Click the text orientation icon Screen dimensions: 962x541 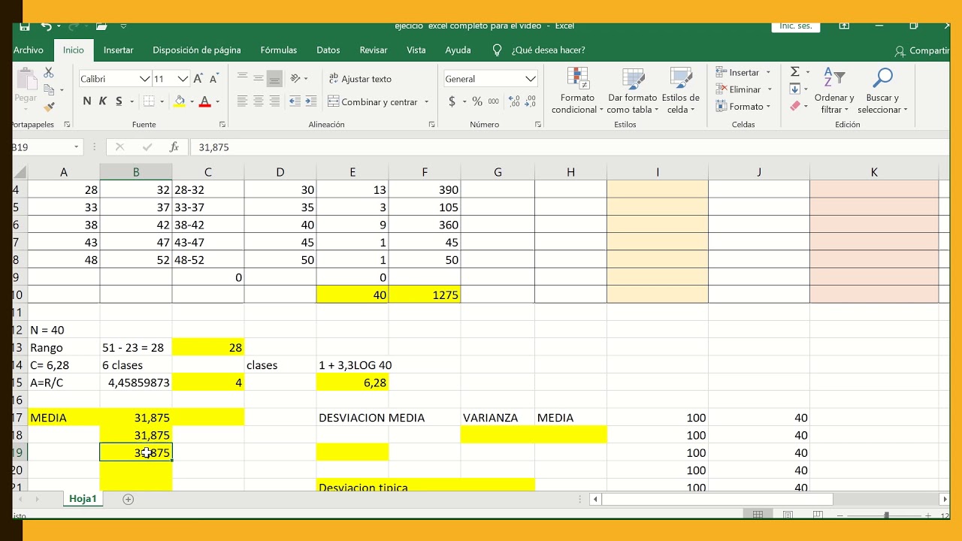(x=295, y=78)
